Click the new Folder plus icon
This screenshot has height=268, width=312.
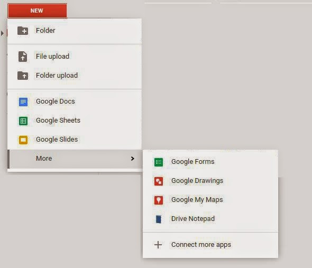click(23, 31)
